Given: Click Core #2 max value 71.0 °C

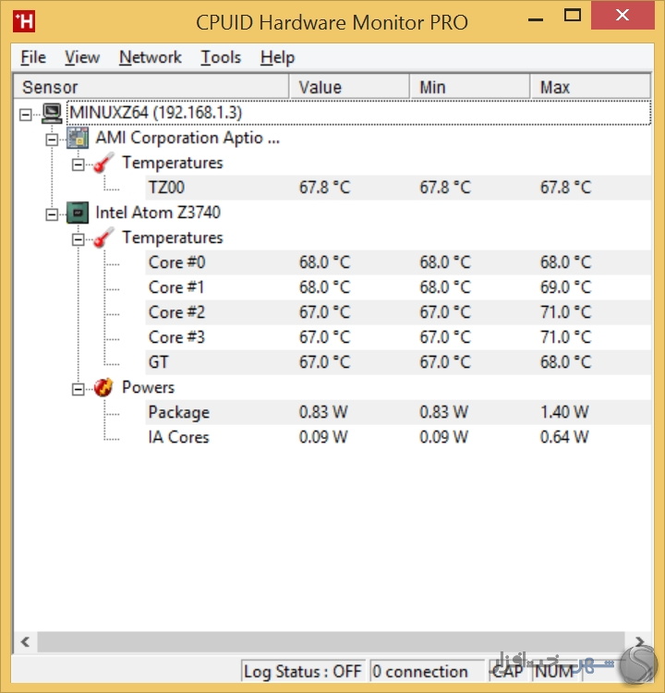Looking at the screenshot, I should point(565,312).
